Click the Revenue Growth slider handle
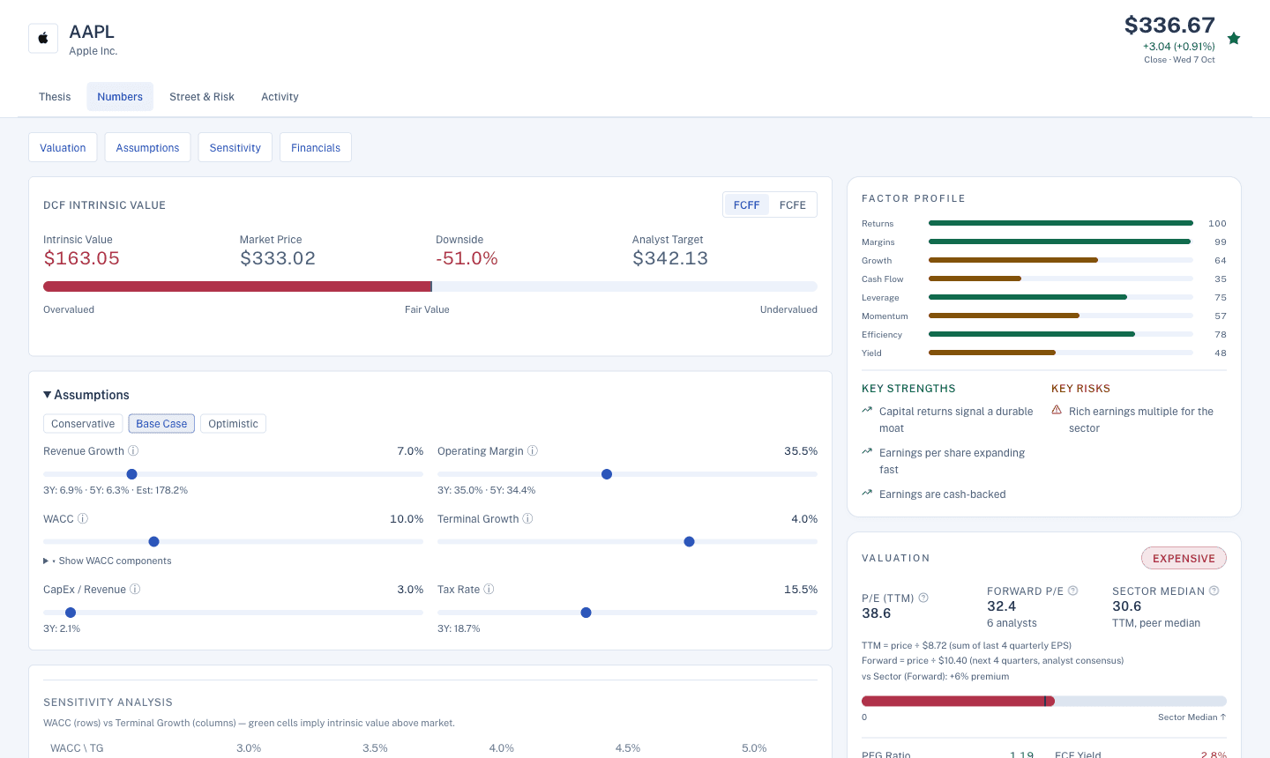This screenshot has height=758, width=1270. click(x=131, y=474)
